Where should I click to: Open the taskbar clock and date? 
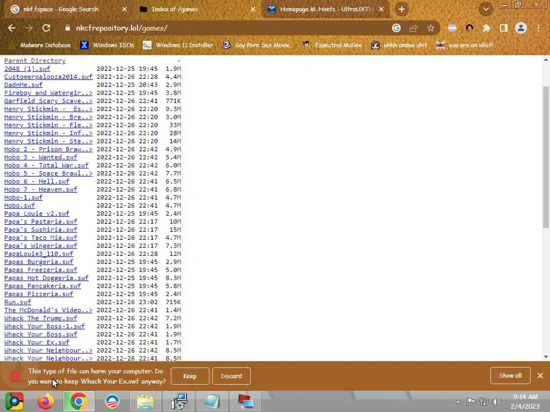(525, 401)
